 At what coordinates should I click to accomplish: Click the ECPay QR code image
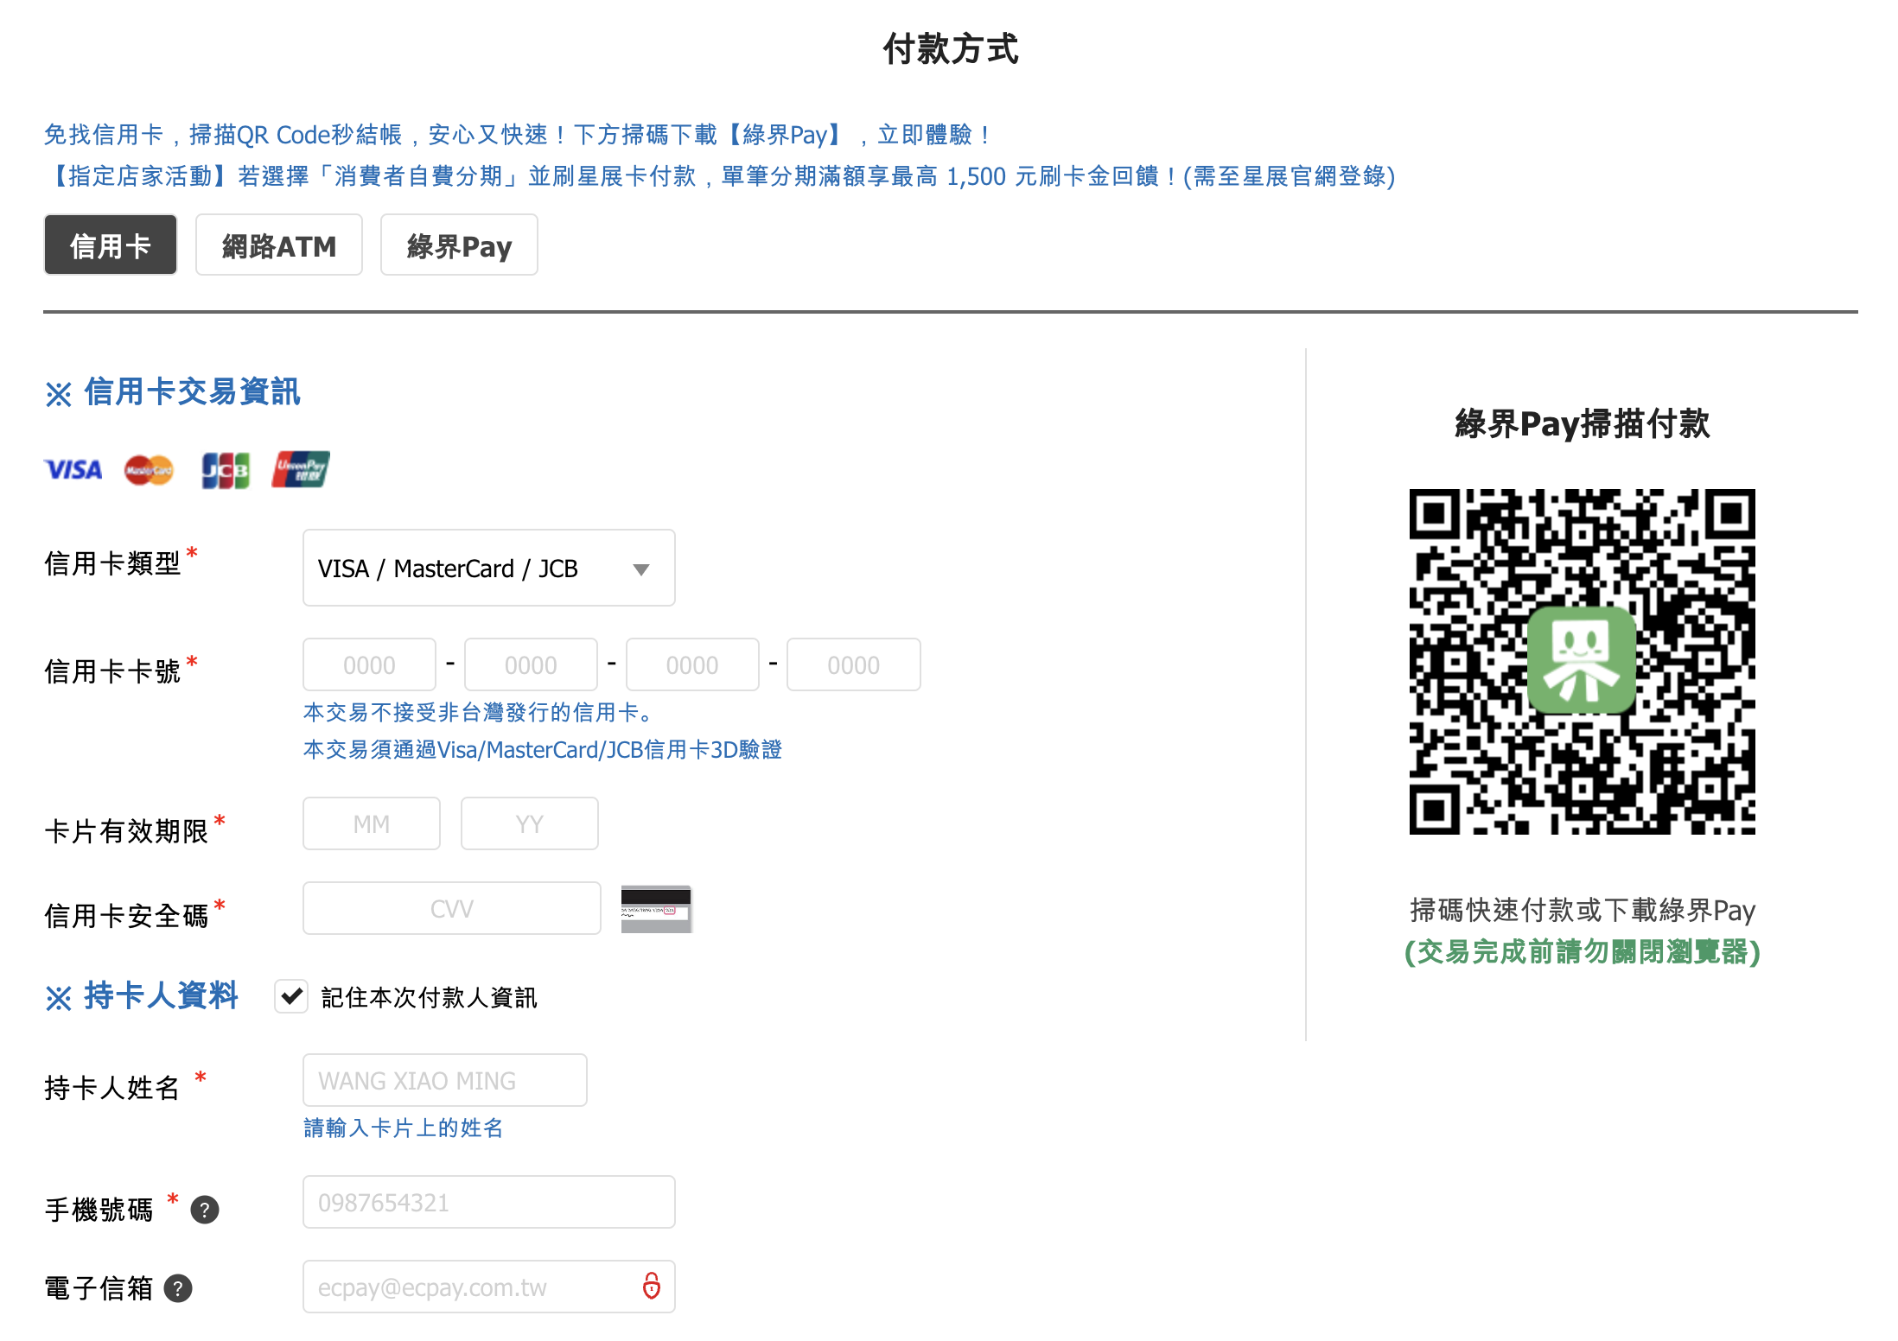click(1582, 661)
